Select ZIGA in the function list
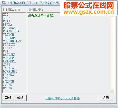Image resolution: width=118 pixels, height=108 pixels. point(7,18)
